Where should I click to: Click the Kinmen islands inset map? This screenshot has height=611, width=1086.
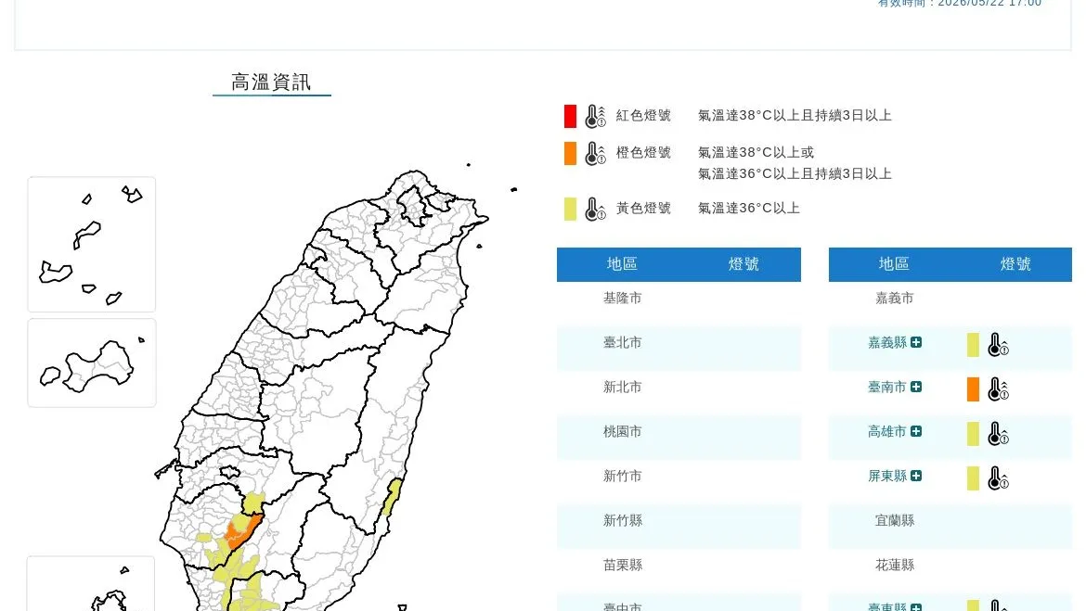(x=91, y=363)
